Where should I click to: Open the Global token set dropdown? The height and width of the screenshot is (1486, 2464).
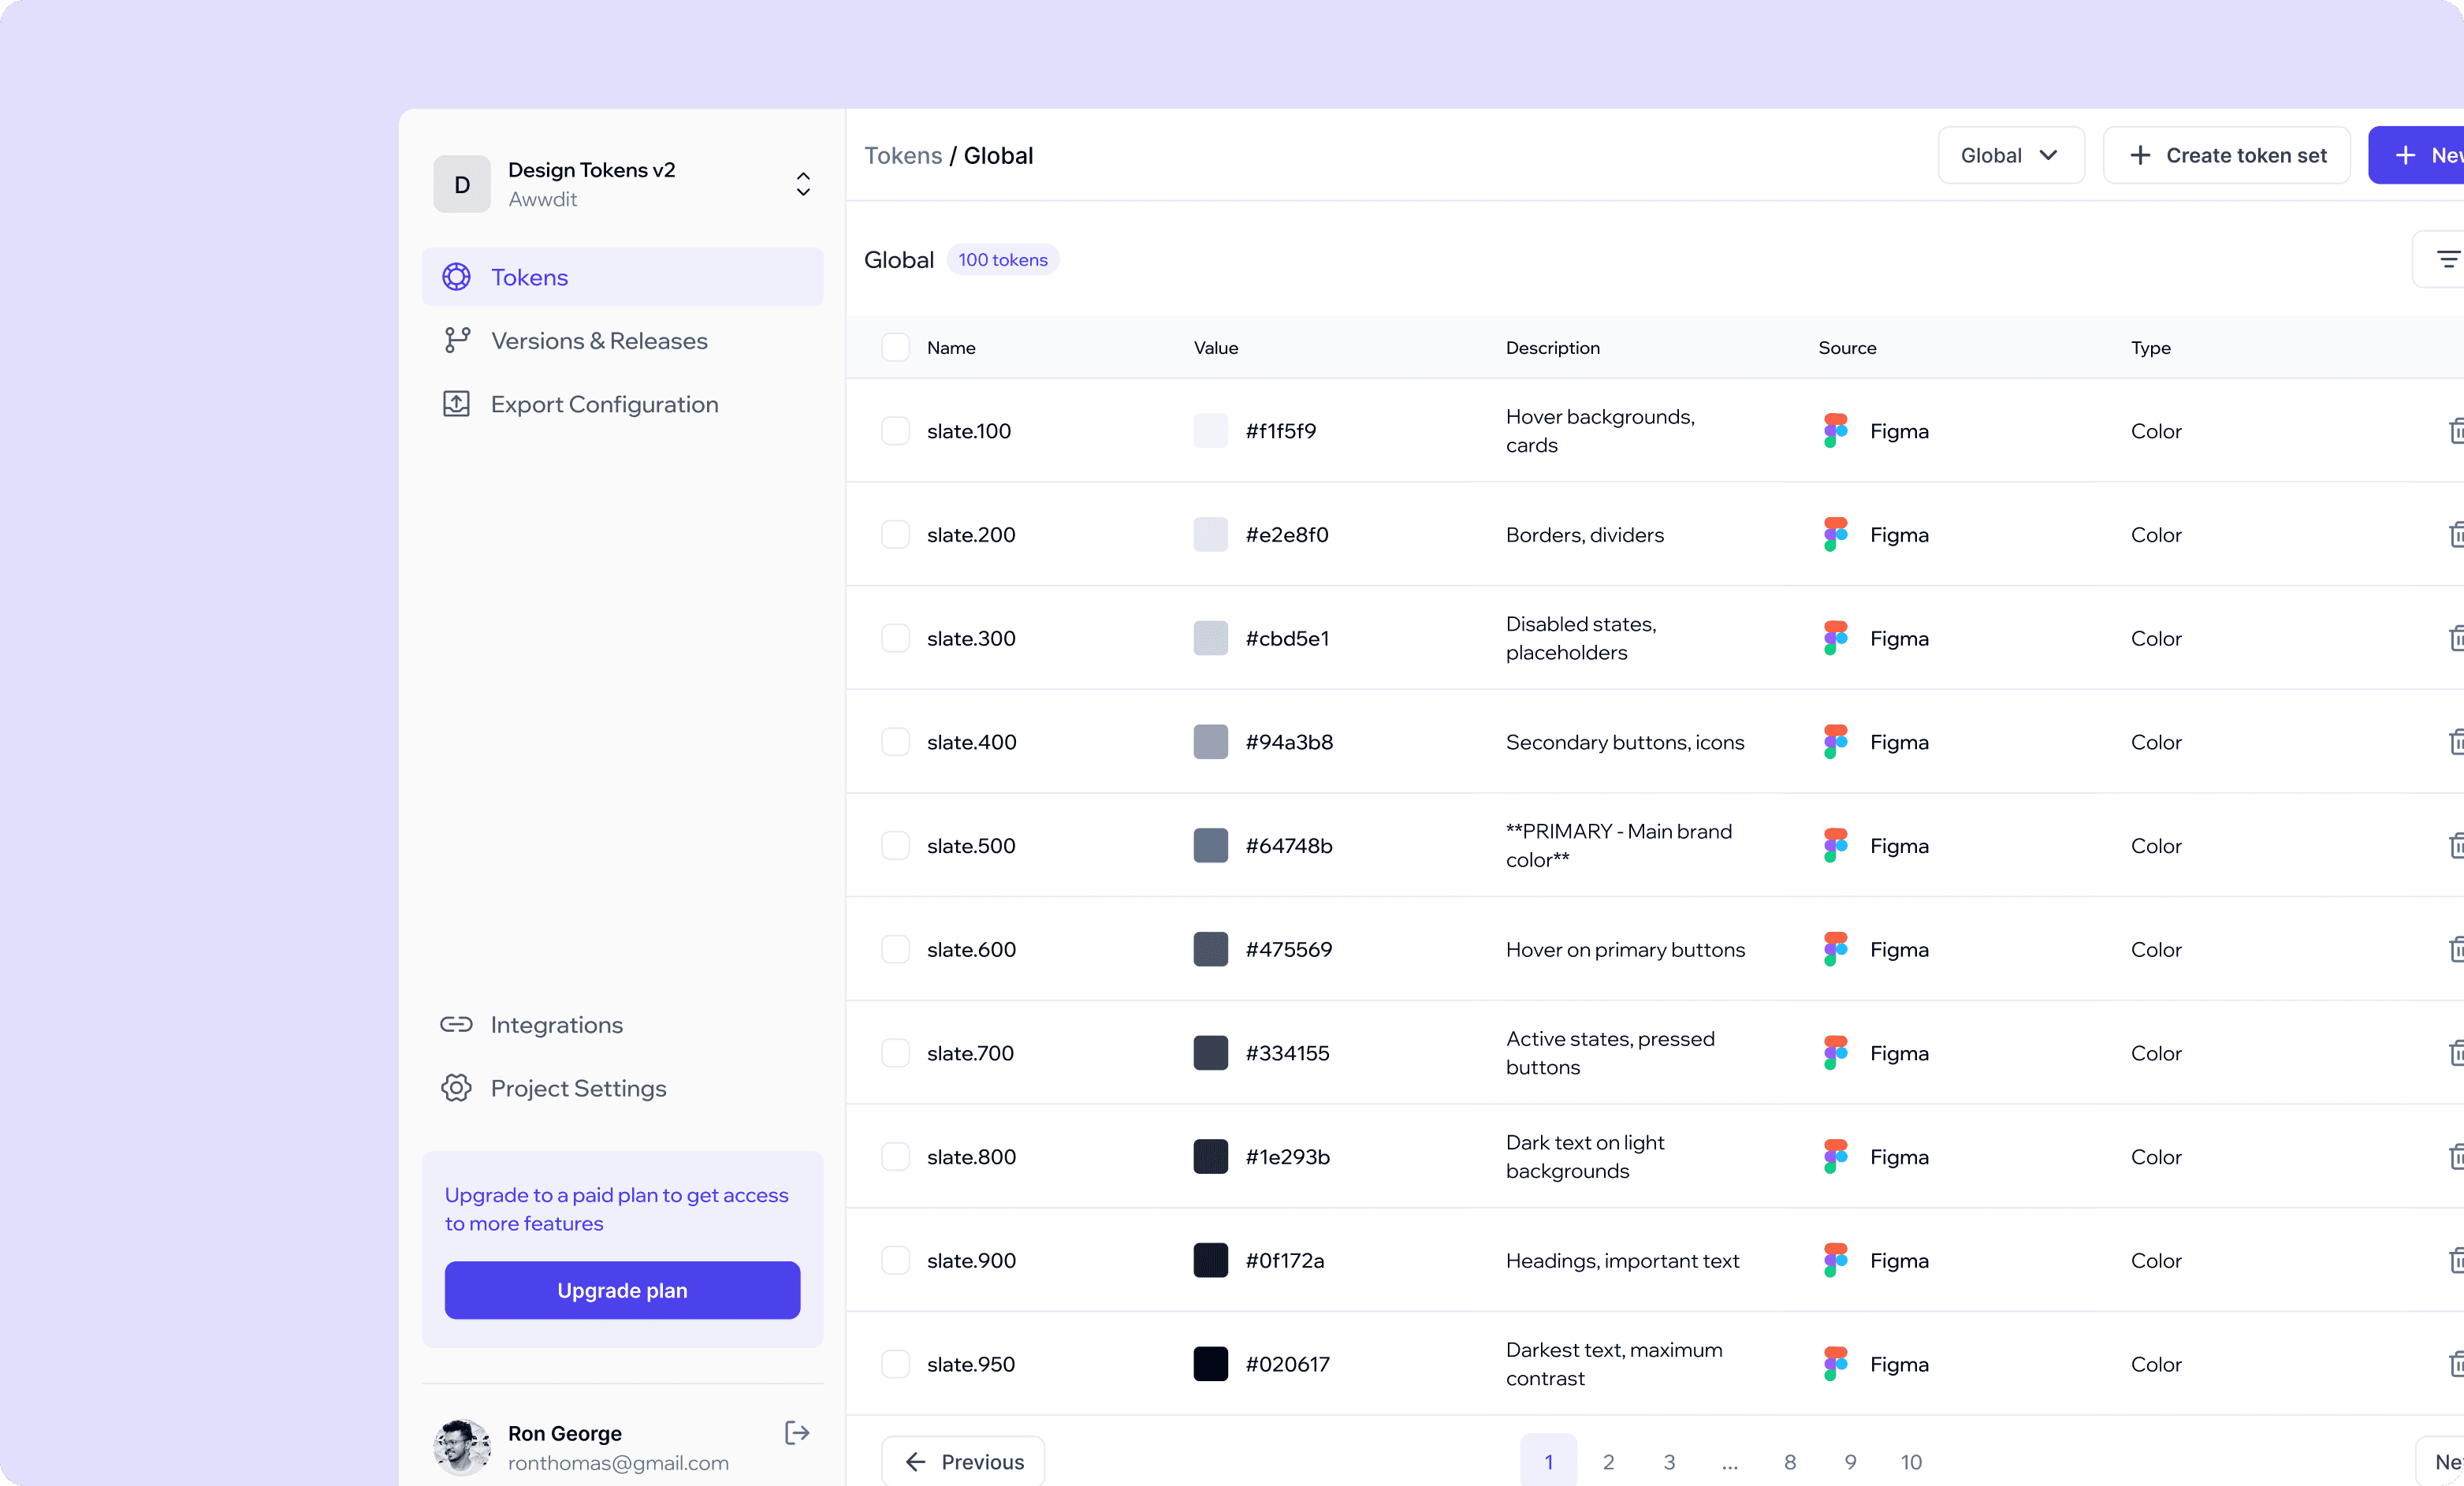tap(2010, 155)
